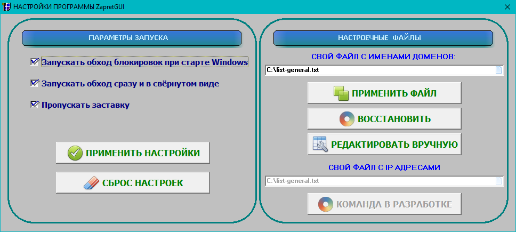The width and height of the screenshot is (516, 232).
Task: Click label СВОЙ ФАЙЛ С IP АДРЕСАМИ
Action: pos(384,167)
